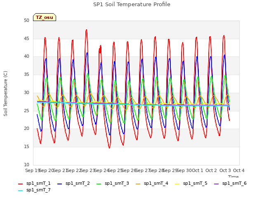Image resolution: width=264 pixels, height=198 pixels.
Task: Toggle the sp1_smT_7 legend label
Action: pos(38,190)
